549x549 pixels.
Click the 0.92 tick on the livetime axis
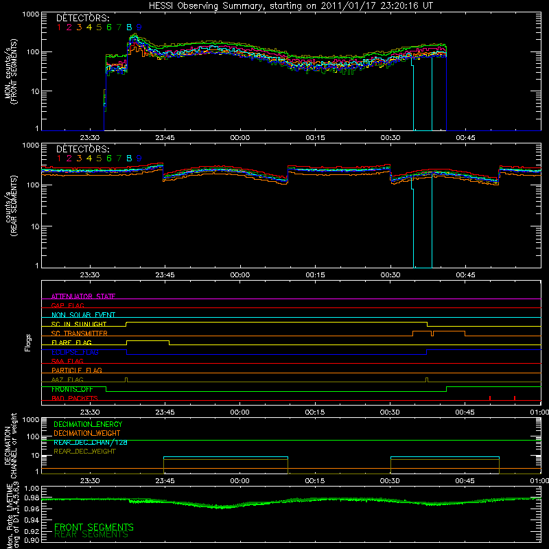[32, 531]
